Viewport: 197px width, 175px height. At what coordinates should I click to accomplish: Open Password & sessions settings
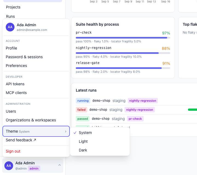tap(36, 57)
